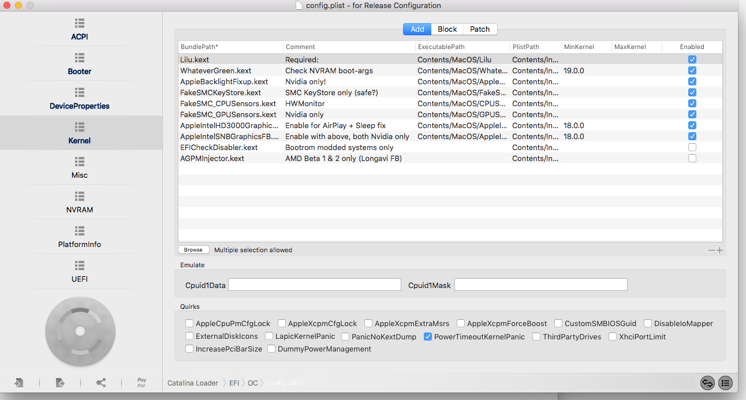Click the circular dial graphic in the sidebar

80,331
